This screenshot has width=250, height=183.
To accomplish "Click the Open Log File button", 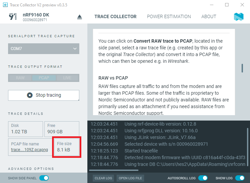I will pos(130,178).
